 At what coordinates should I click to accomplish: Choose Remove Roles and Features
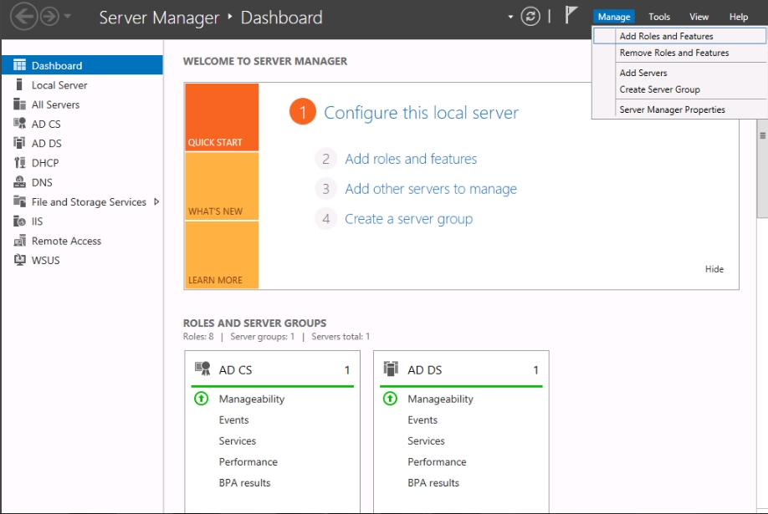679,53
